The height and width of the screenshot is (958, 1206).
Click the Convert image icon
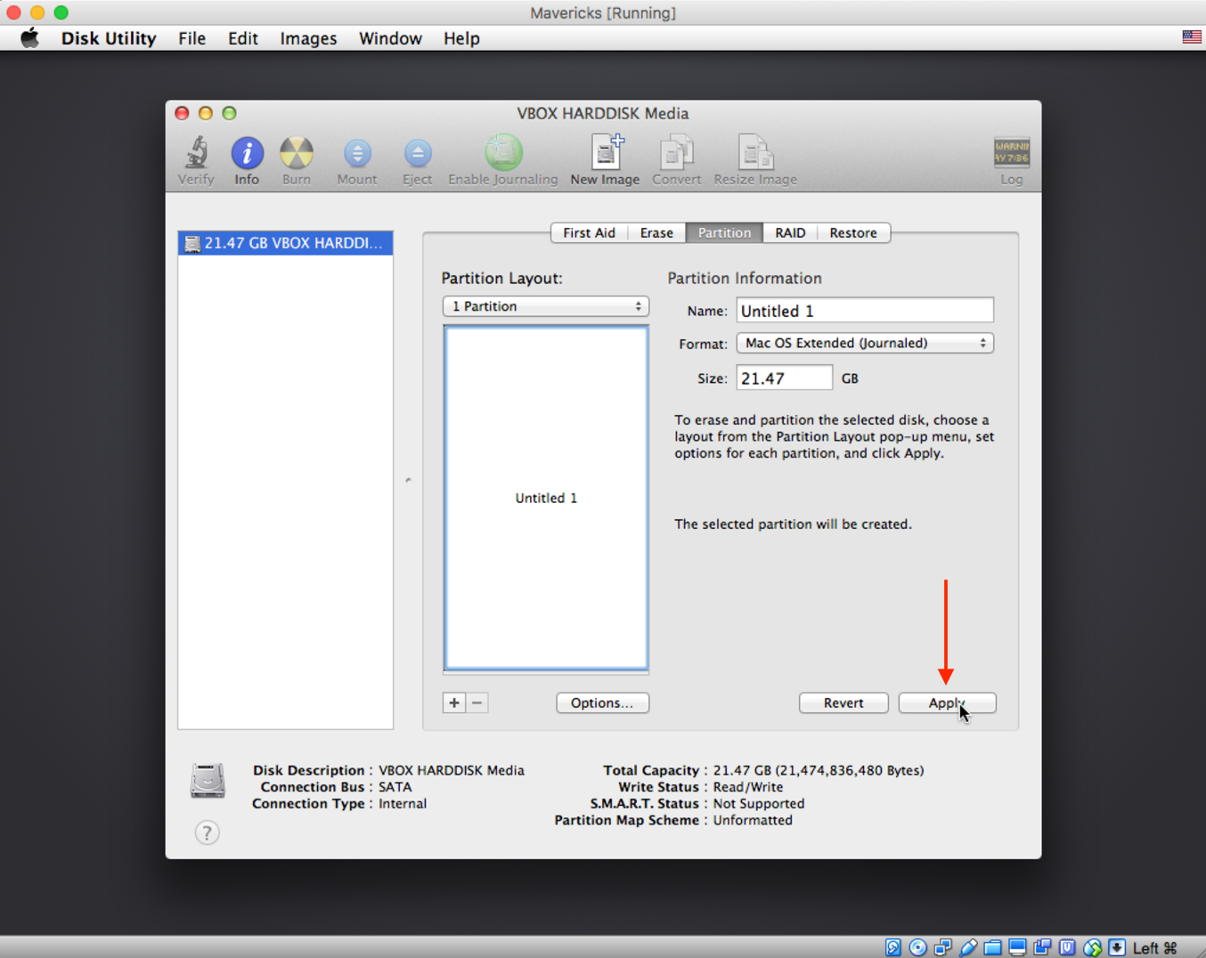(x=676, y=154)
